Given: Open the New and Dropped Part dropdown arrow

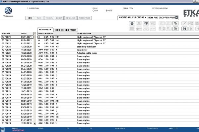Looking at the screenshot, I should point(176,17).
